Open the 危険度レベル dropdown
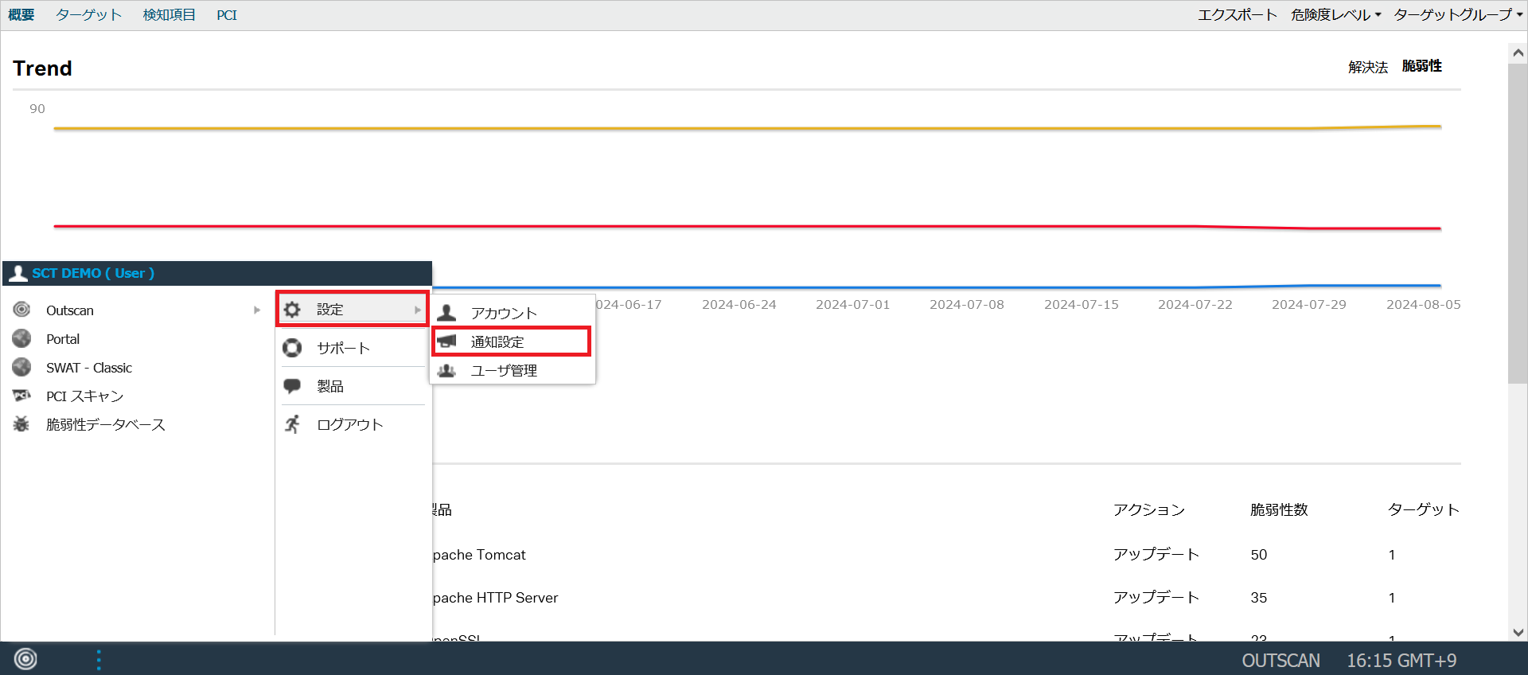Viewport: 1528px width, 675px height. click(x=1335, y=15)
